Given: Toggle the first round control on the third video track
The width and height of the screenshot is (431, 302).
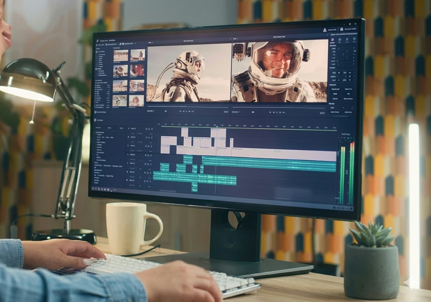Looking at the screenshot, I should tap(146, 146).
